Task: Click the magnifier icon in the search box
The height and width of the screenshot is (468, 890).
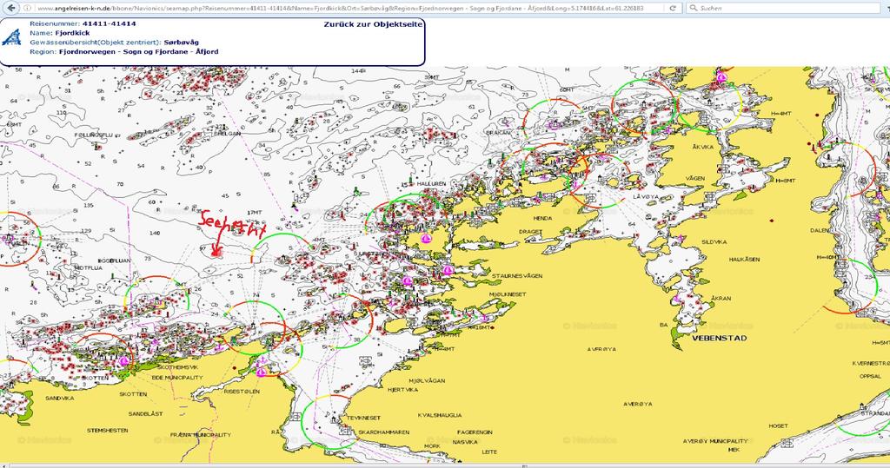Action: (x=692, y=7)
